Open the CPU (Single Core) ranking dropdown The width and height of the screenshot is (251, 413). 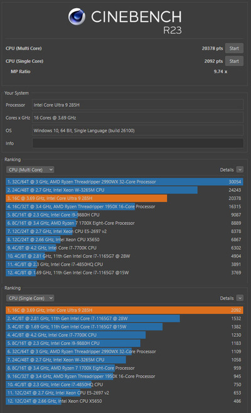pyautogui.click(x=30, y=298)
